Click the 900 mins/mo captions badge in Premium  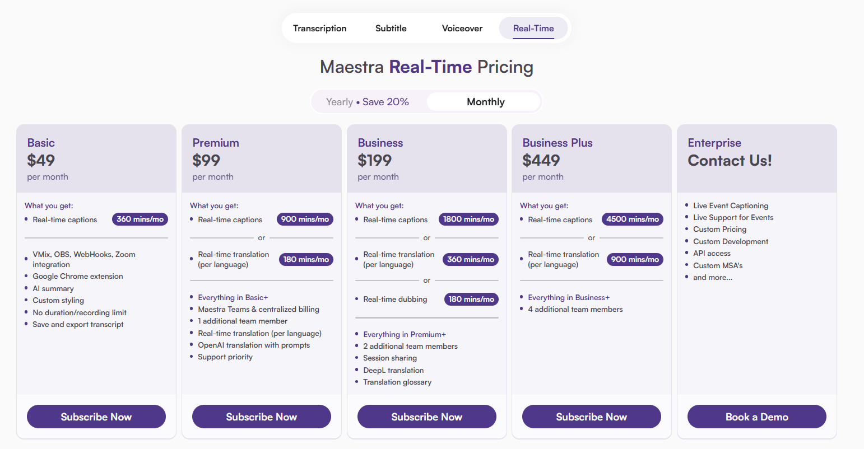[305, 219]
